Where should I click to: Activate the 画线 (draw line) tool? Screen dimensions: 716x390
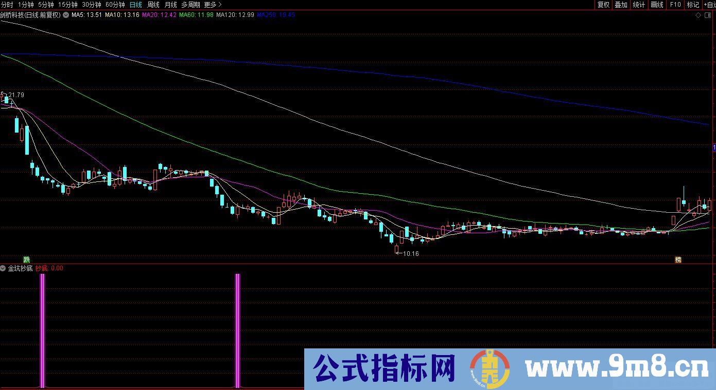[657, 5]
